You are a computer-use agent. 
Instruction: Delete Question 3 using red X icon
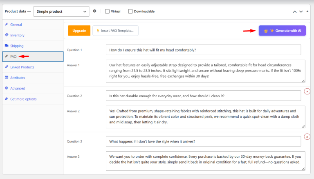point(307,137)
